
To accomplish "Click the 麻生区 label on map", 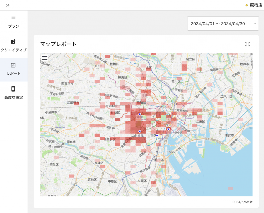I will pos(54,165).
